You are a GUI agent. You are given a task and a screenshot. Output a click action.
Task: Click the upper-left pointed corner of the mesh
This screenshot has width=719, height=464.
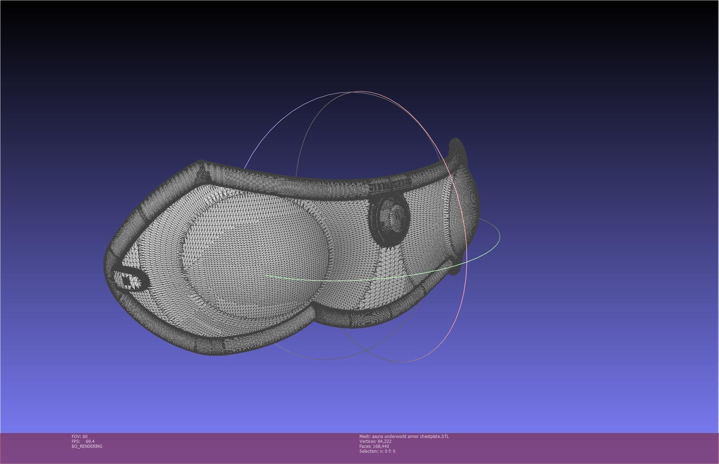(201, 164)
